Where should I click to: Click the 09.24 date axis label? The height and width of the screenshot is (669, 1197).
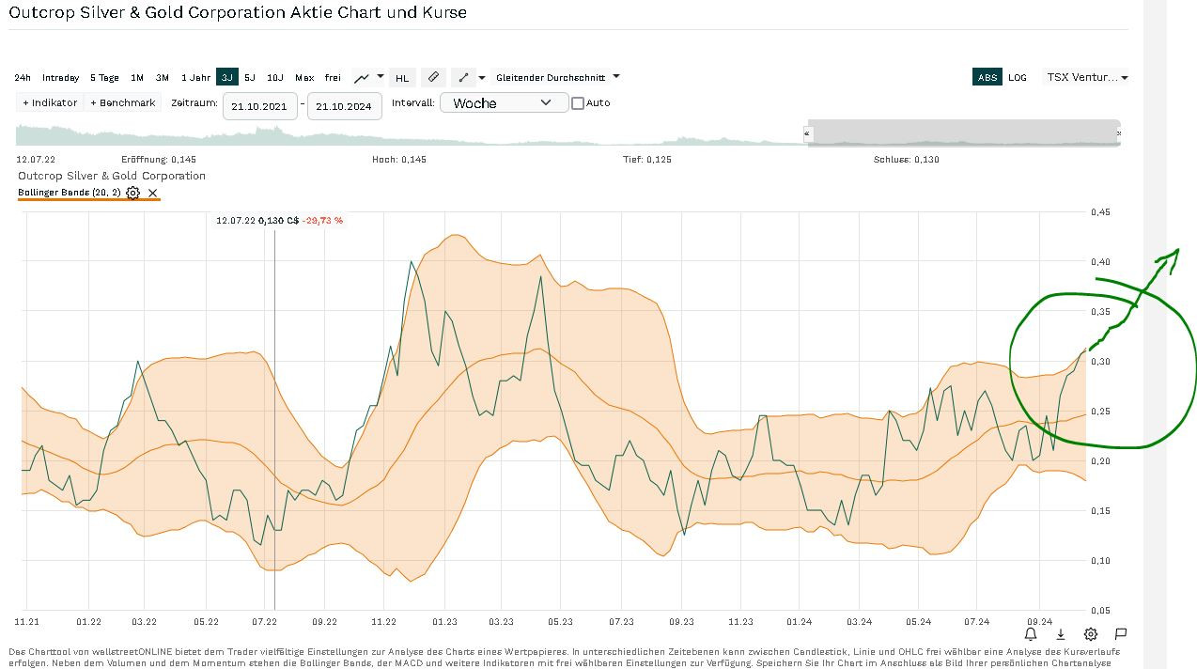coord(1039,622)
